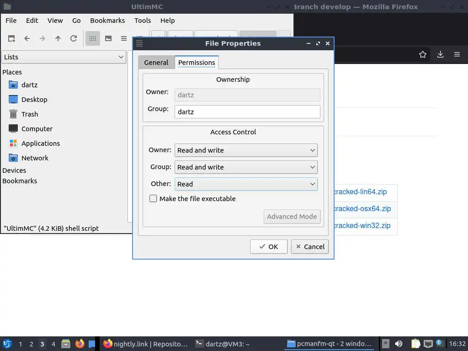Open the View menu
The width and height of the screenshot is (468, 351).
tap(55, 21)
